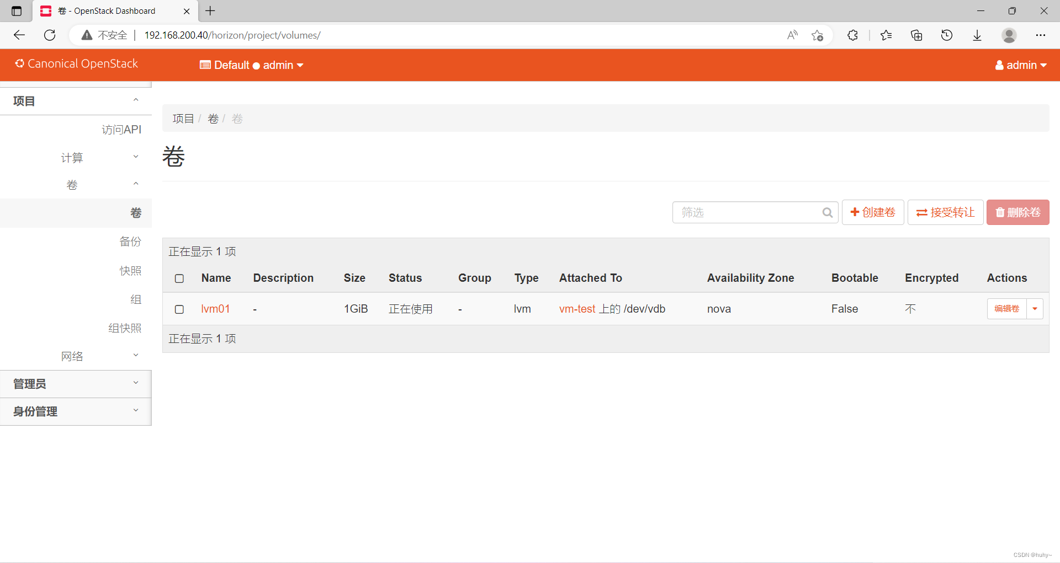Click the nova availability zone cell
The image size is (1060, 563).
(x=719, y=309)
